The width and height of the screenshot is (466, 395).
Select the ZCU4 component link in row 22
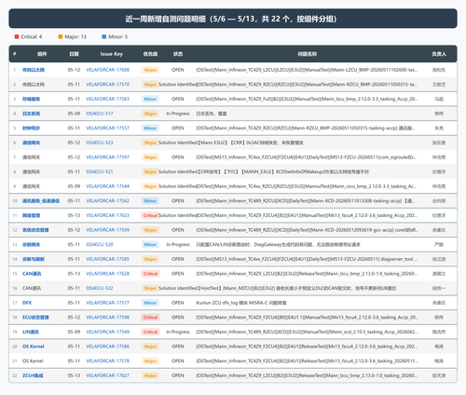tap(33, 375)
